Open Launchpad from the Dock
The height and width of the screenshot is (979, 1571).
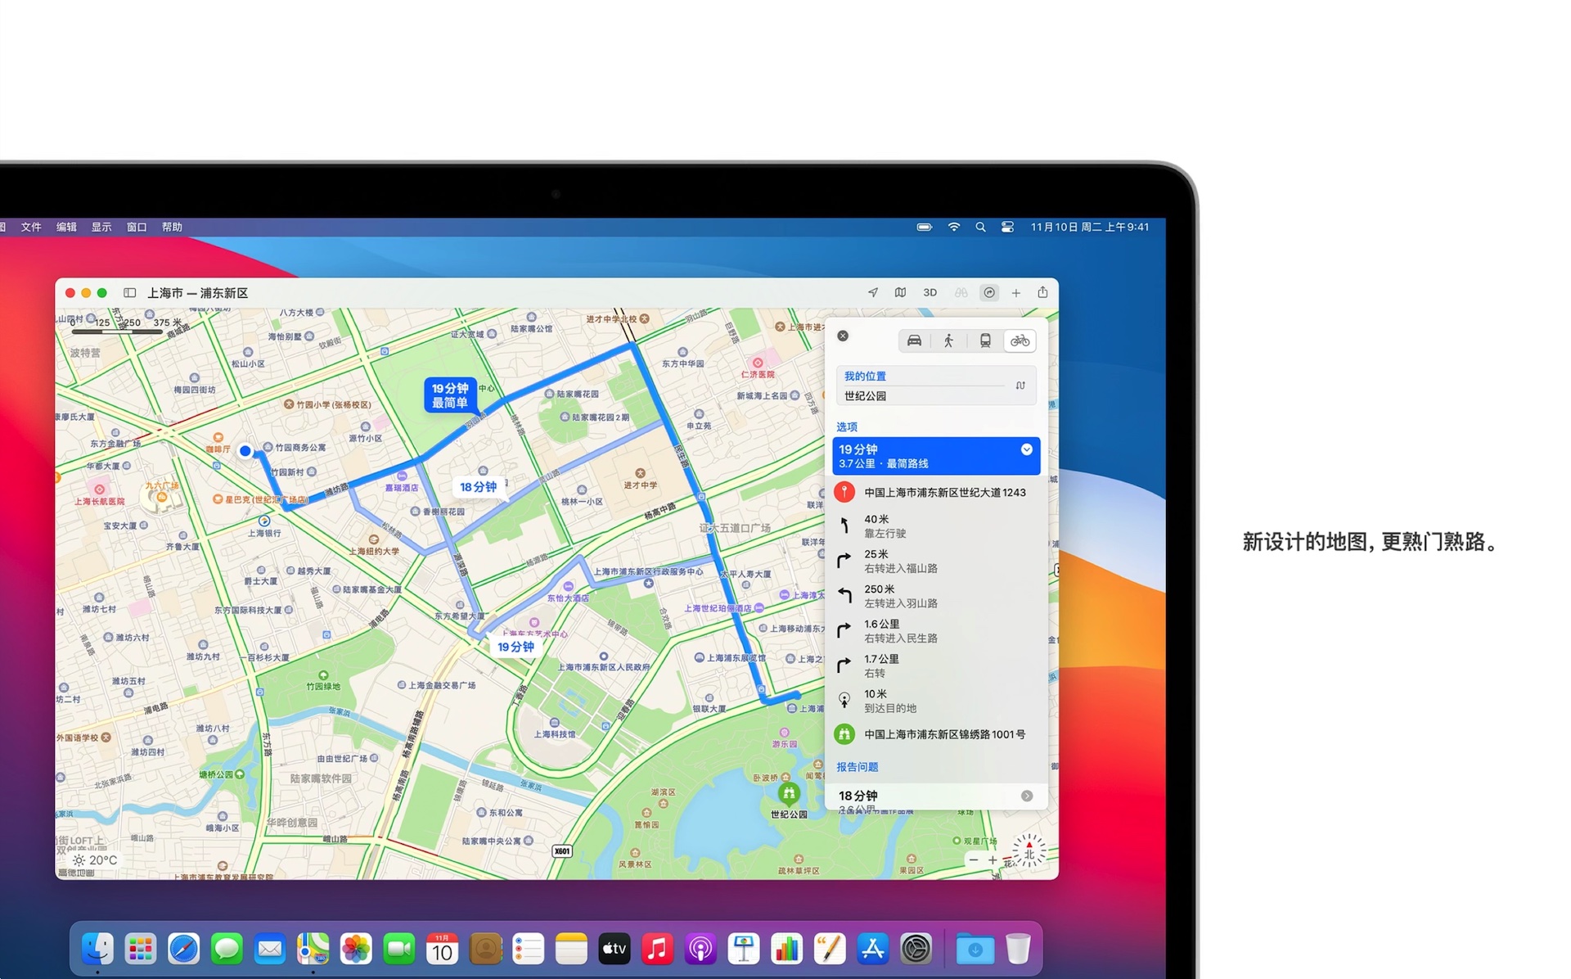(x=141, y=949)
